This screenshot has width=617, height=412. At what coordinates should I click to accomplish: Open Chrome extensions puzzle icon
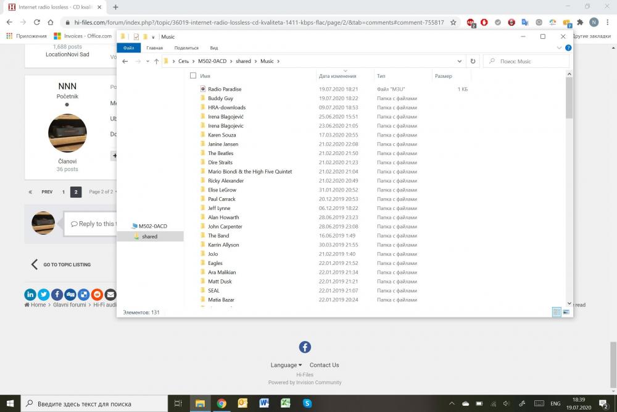580,22
